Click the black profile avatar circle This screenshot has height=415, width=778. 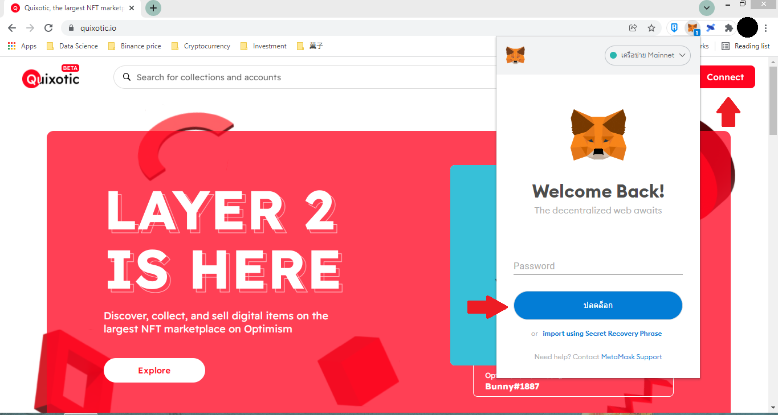click(747, 27)
